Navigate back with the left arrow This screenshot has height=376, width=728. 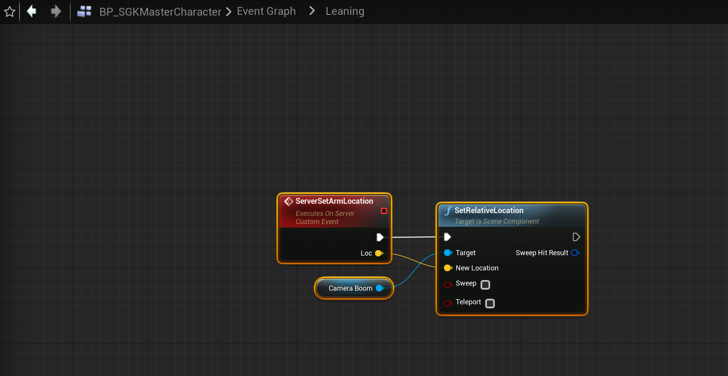(32, 11)
